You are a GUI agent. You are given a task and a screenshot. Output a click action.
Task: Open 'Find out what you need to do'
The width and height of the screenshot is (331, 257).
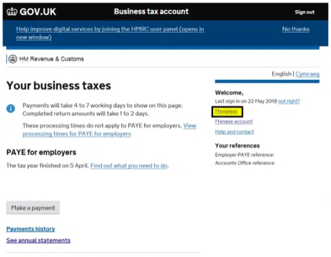pyautogui.click(x=129, y=166)
